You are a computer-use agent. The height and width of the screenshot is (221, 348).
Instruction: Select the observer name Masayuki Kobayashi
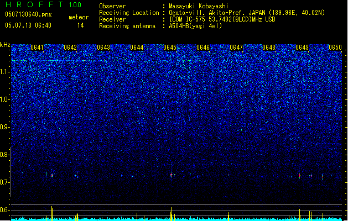pos(199,6)
